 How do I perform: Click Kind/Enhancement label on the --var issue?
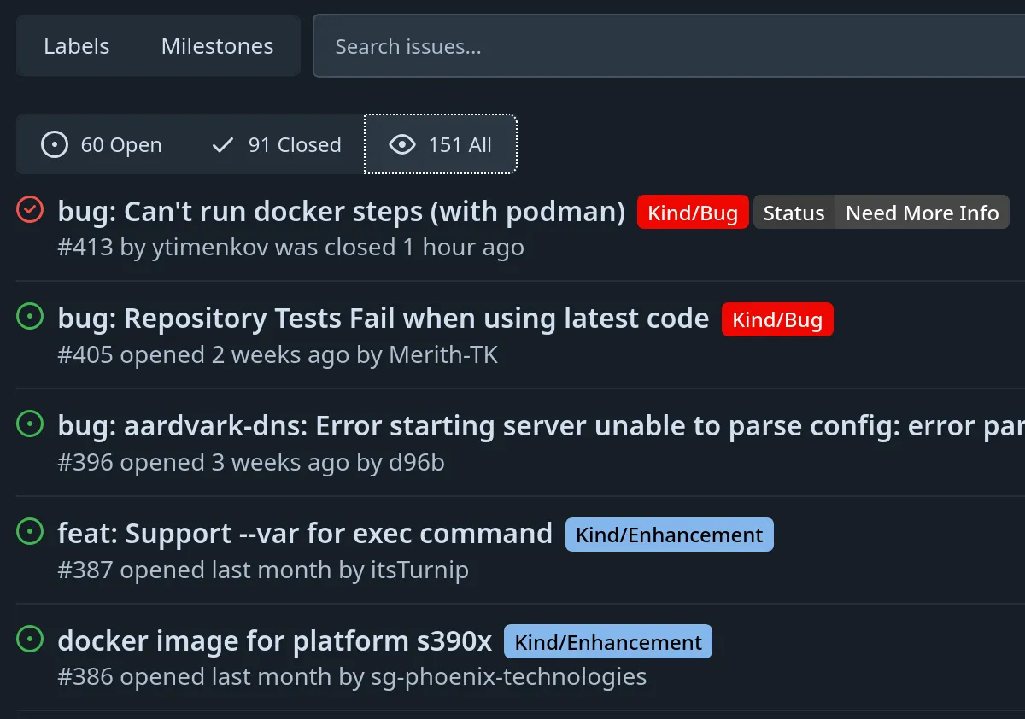tap(669, 535)
